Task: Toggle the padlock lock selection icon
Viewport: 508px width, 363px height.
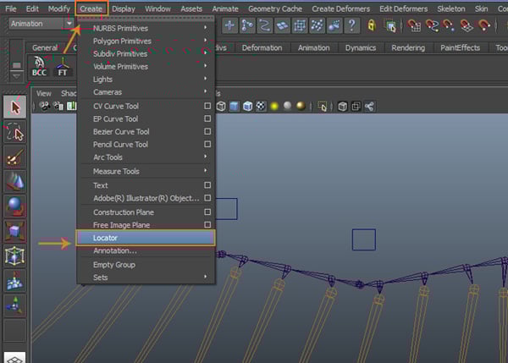Action: pyautogui.click(x=372, y=25)
